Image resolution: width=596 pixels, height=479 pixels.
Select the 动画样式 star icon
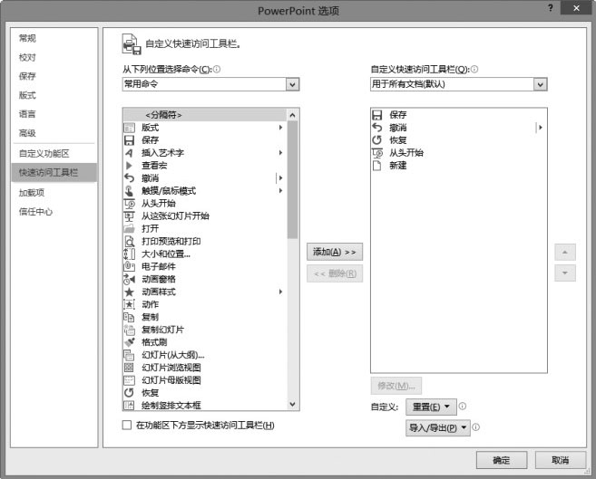click(129, 292)
